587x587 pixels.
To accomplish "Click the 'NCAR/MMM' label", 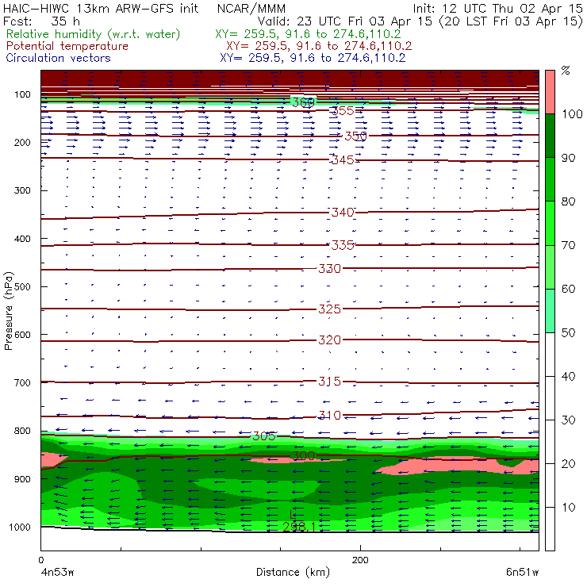I will point(251,8).
